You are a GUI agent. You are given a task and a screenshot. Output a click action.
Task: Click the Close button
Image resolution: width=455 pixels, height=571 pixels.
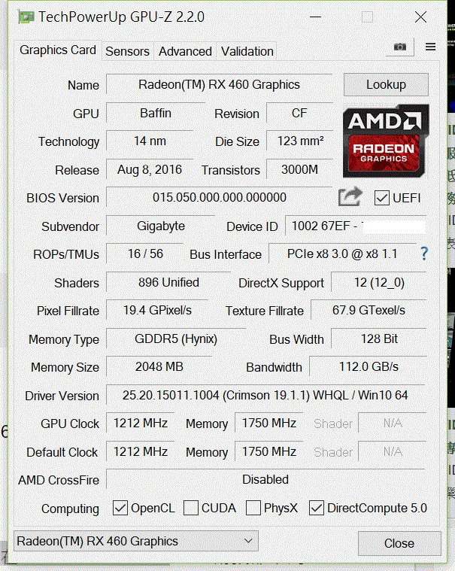tap(399, 543)
